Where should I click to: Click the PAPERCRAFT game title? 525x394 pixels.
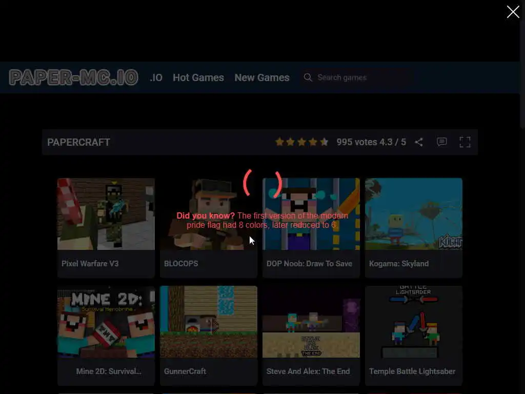point(78,142)
